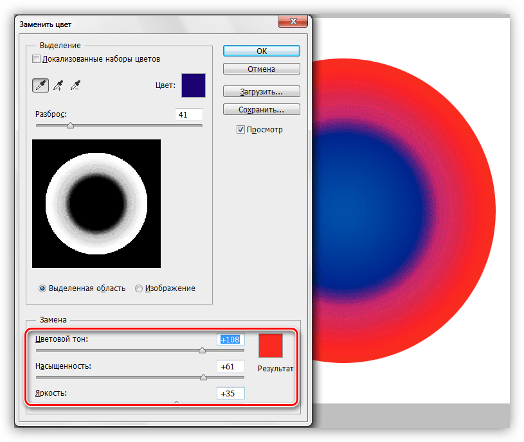
Task: Click the Результат label
Action: coord(276,369)
